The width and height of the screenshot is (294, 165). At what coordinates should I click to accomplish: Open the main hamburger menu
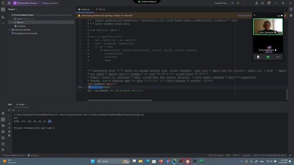tap(9, 3)
